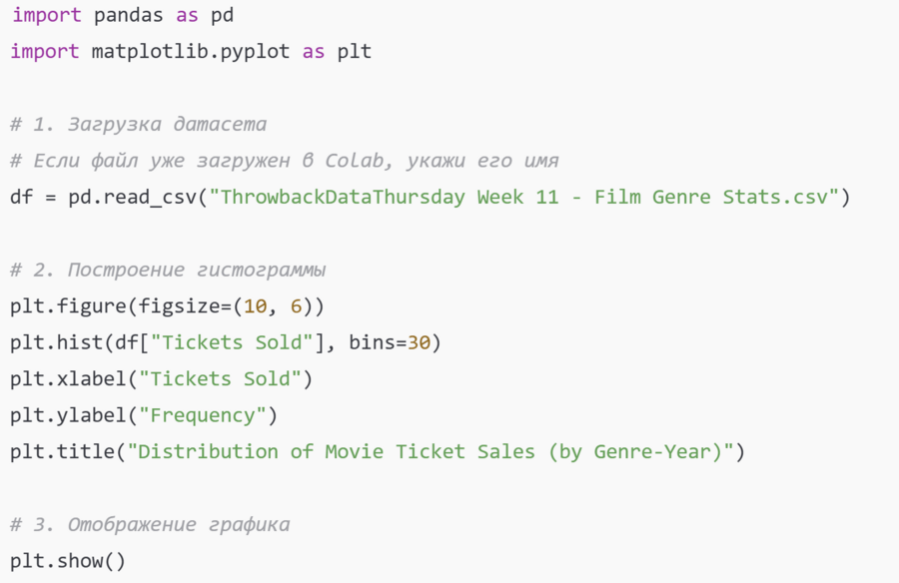Click the figsize value 10
Viewport: 899px width, 583px height.
255,305
